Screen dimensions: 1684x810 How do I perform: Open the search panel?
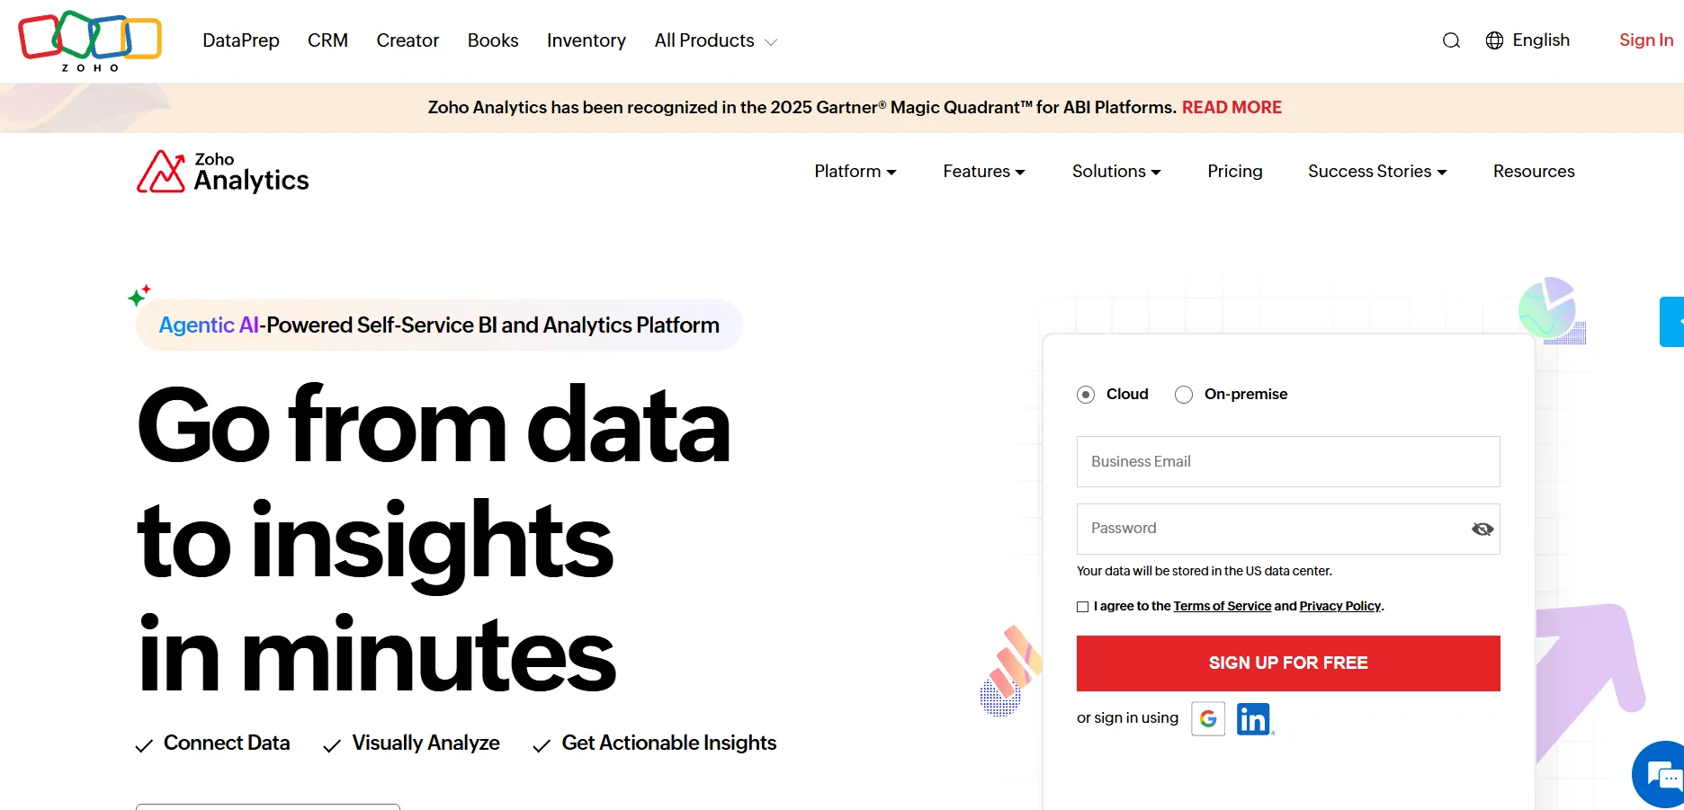(x=1450, y=40)
